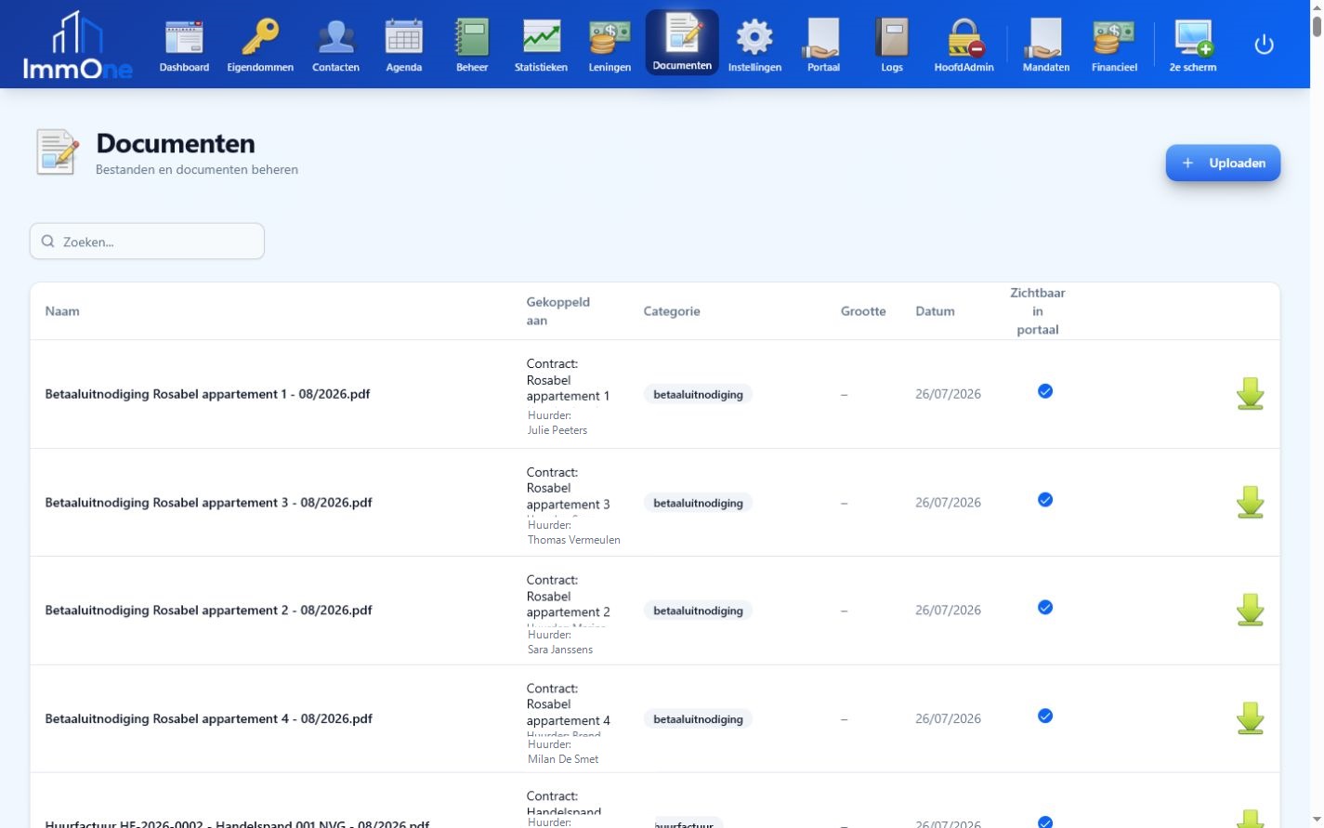Screen dimensions: 1324x828
Task: Go to Eigendommen via key icon
Action: [x=260, y=45]
